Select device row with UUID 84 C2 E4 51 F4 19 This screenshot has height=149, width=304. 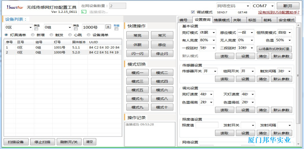click(63, 52)
